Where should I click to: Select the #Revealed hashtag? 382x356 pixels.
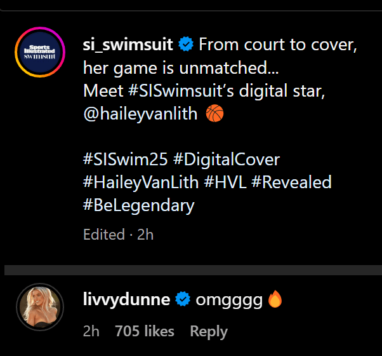(x=291, y=182)
